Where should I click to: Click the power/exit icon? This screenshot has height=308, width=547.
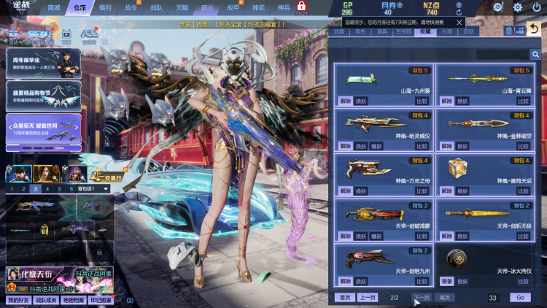(x=536, y=7)
